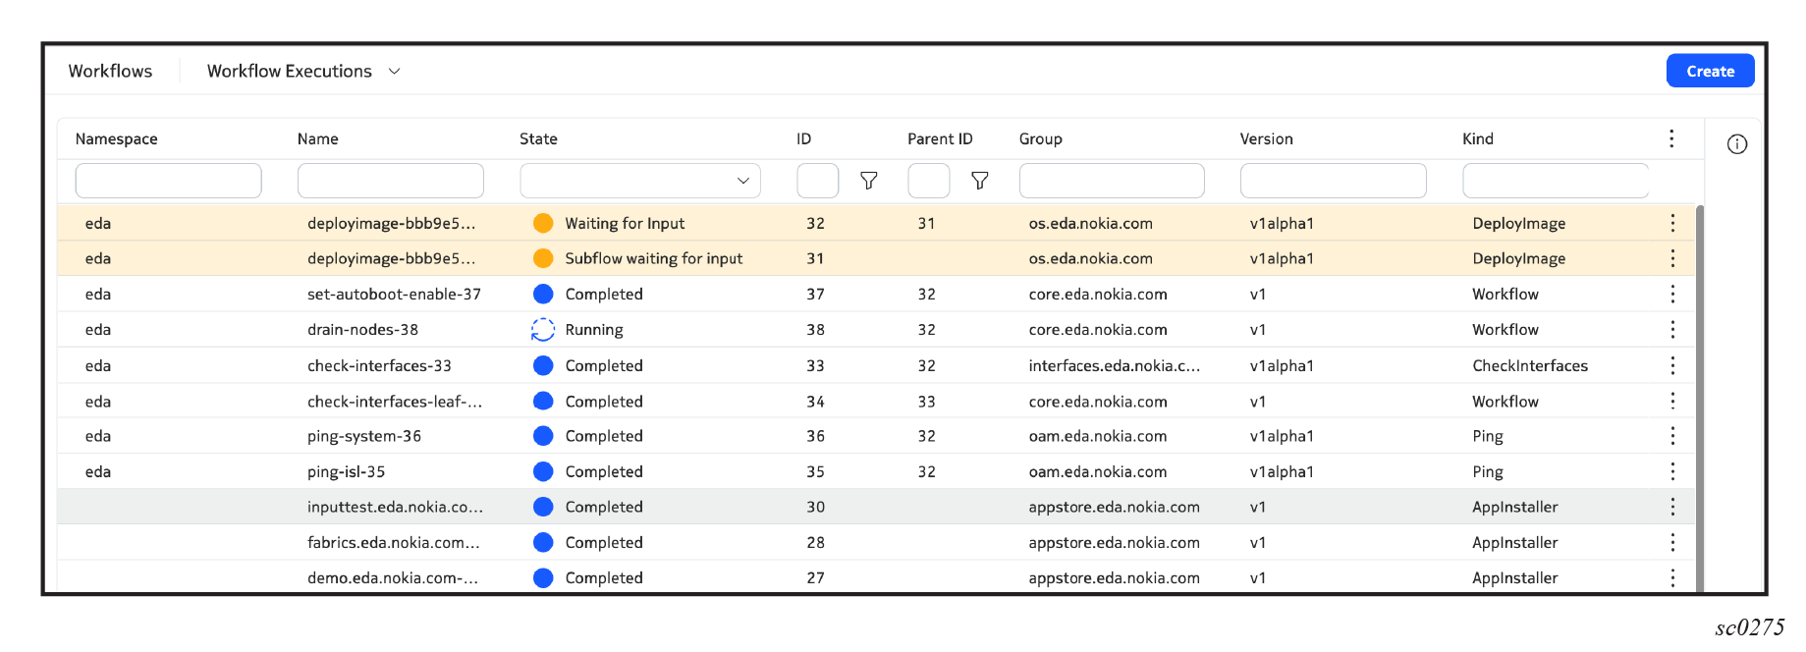Click the Name filter input field
The width and height of the screenshot is (1806, 652).
coord(390,181)
